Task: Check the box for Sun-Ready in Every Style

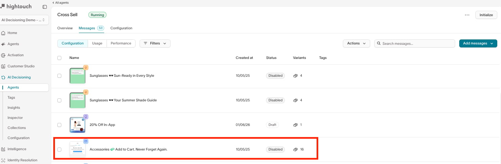Action: 59,76
